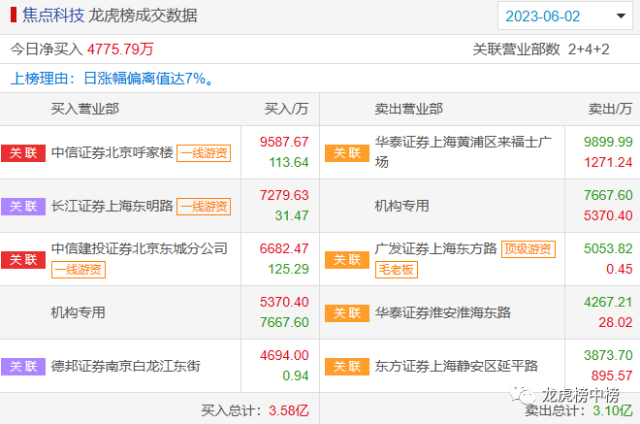
Task: Open the 2023-06-02 date dropdown
Action: pos(565,16)
